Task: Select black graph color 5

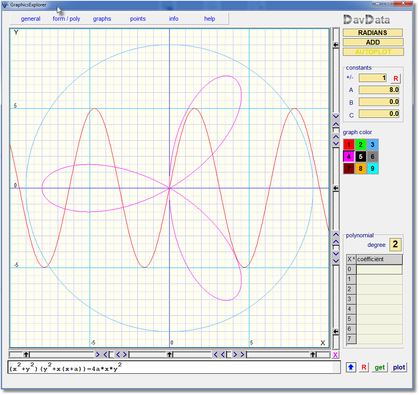Action: click(360, 157)
